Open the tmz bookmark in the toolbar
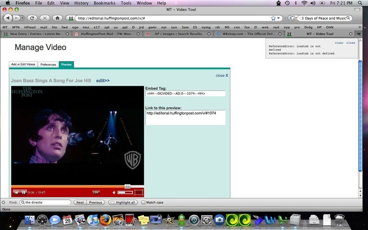This screenshot has width=368, height=230. [86, 27]
